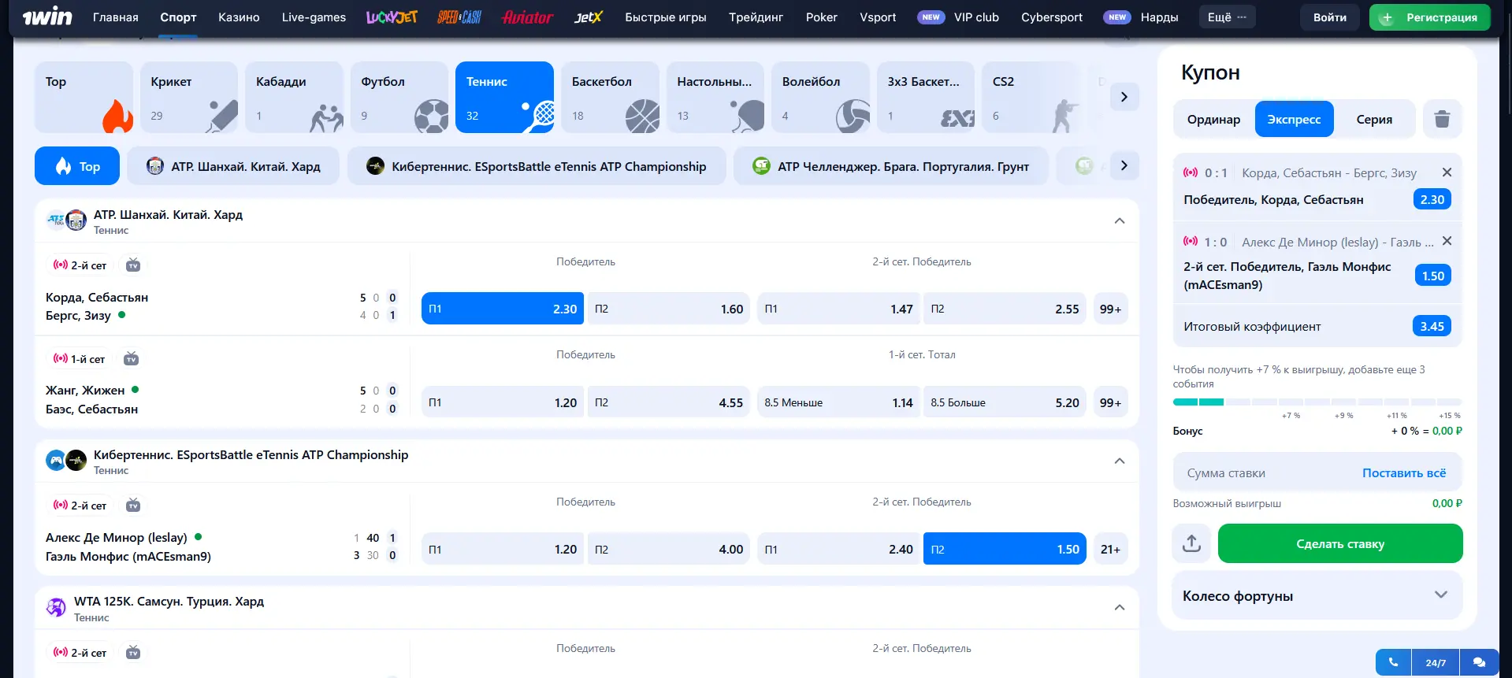
Task: Collapse the ATP Шанхай section
Action: (x=1120, y=220)
